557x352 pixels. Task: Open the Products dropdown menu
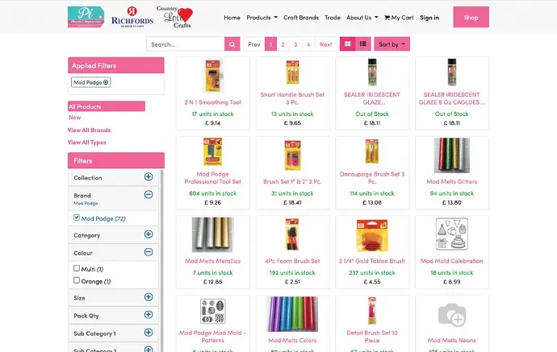click(262, 18)
